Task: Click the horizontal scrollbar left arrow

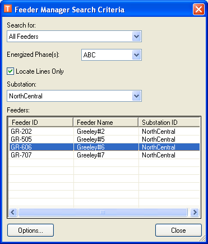Action: coord(13,213)
